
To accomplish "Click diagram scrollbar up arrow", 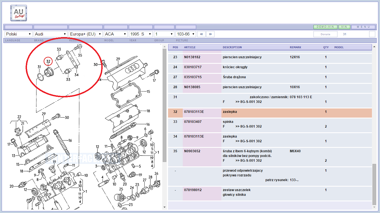I will (164, 46).
